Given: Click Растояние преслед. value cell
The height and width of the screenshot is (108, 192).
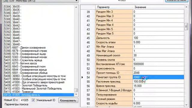Looking at the screenshot, I should pyautogui.click(x=158, y=82).
